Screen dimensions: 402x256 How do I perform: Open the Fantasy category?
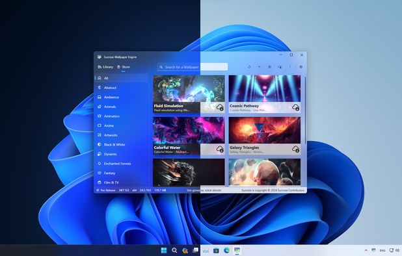pyautogui.click(x=122, y=173)
